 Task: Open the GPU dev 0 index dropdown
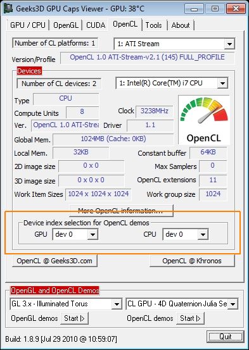(93, 234)
